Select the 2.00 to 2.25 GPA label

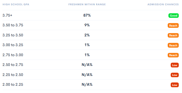(13, 84)
